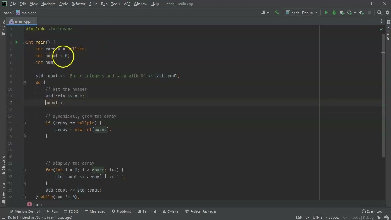Open the Help menu
Screen dimensions: 391x220
point(155,4)
